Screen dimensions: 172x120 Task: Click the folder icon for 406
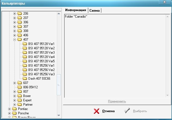click(x=20, y=35)
